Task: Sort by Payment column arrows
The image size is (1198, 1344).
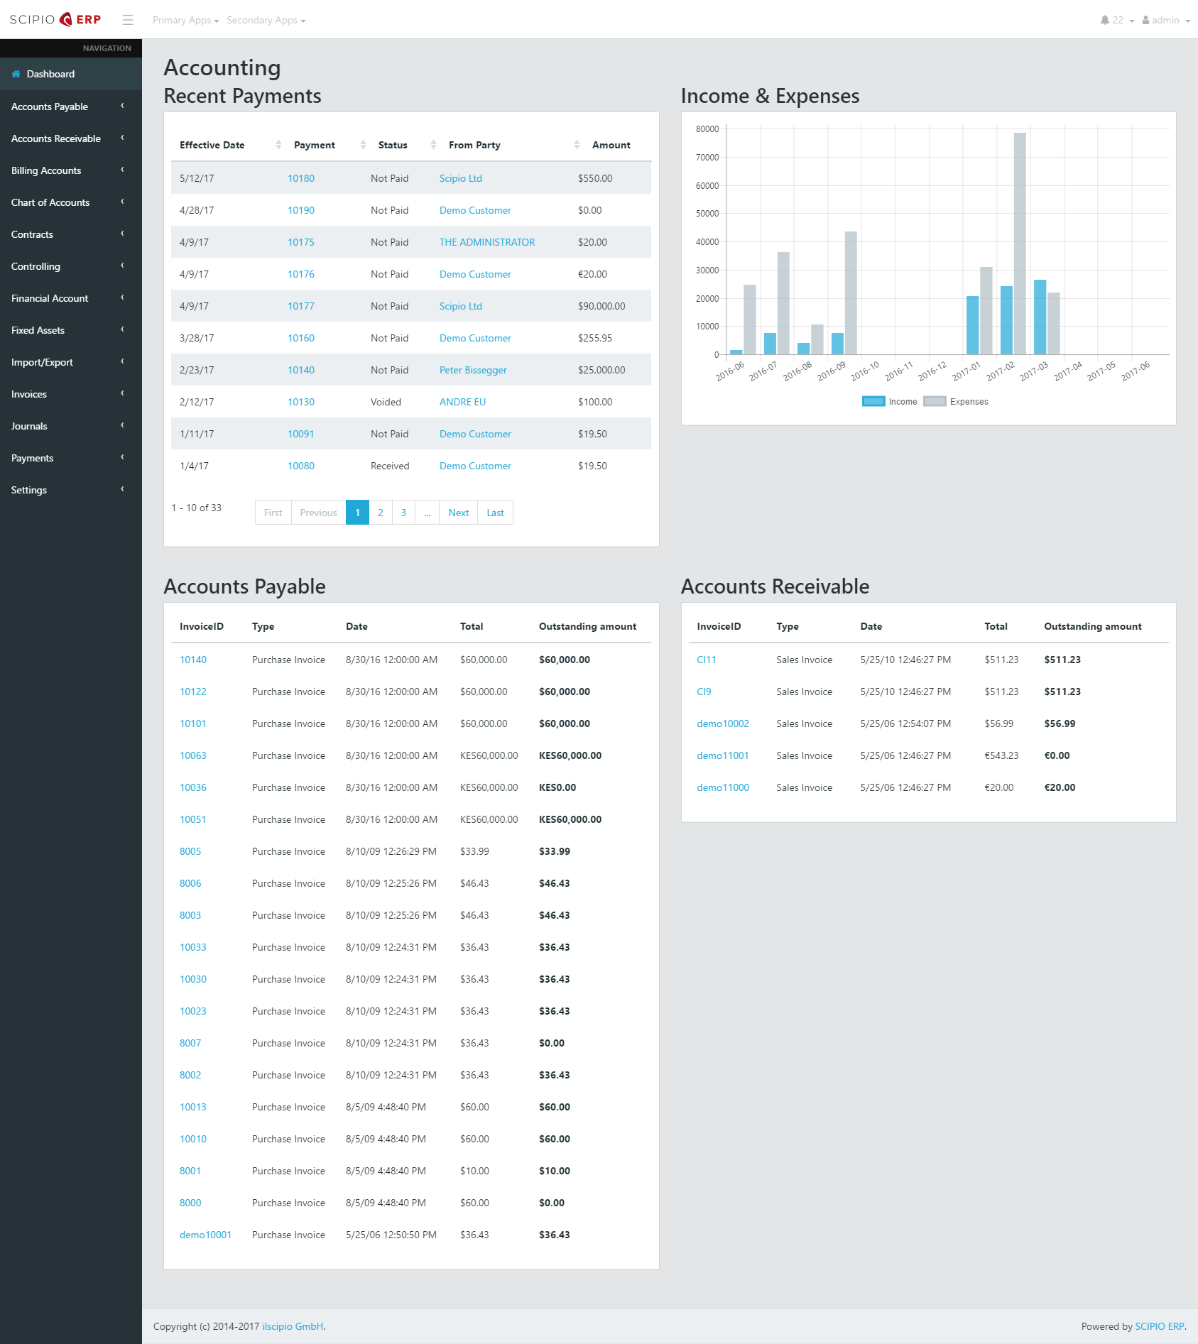Action: pyautogui.click(x=363, y=145)
